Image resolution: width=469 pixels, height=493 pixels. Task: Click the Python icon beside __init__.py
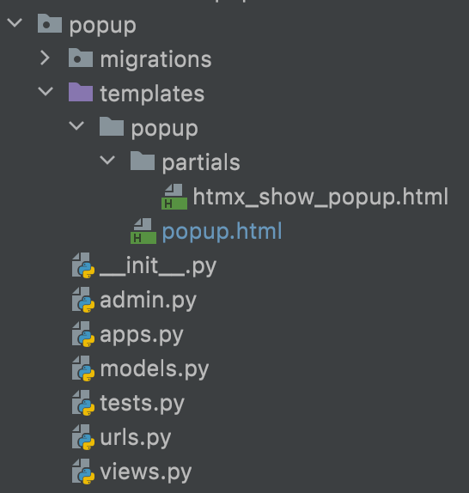pos(83,265)
